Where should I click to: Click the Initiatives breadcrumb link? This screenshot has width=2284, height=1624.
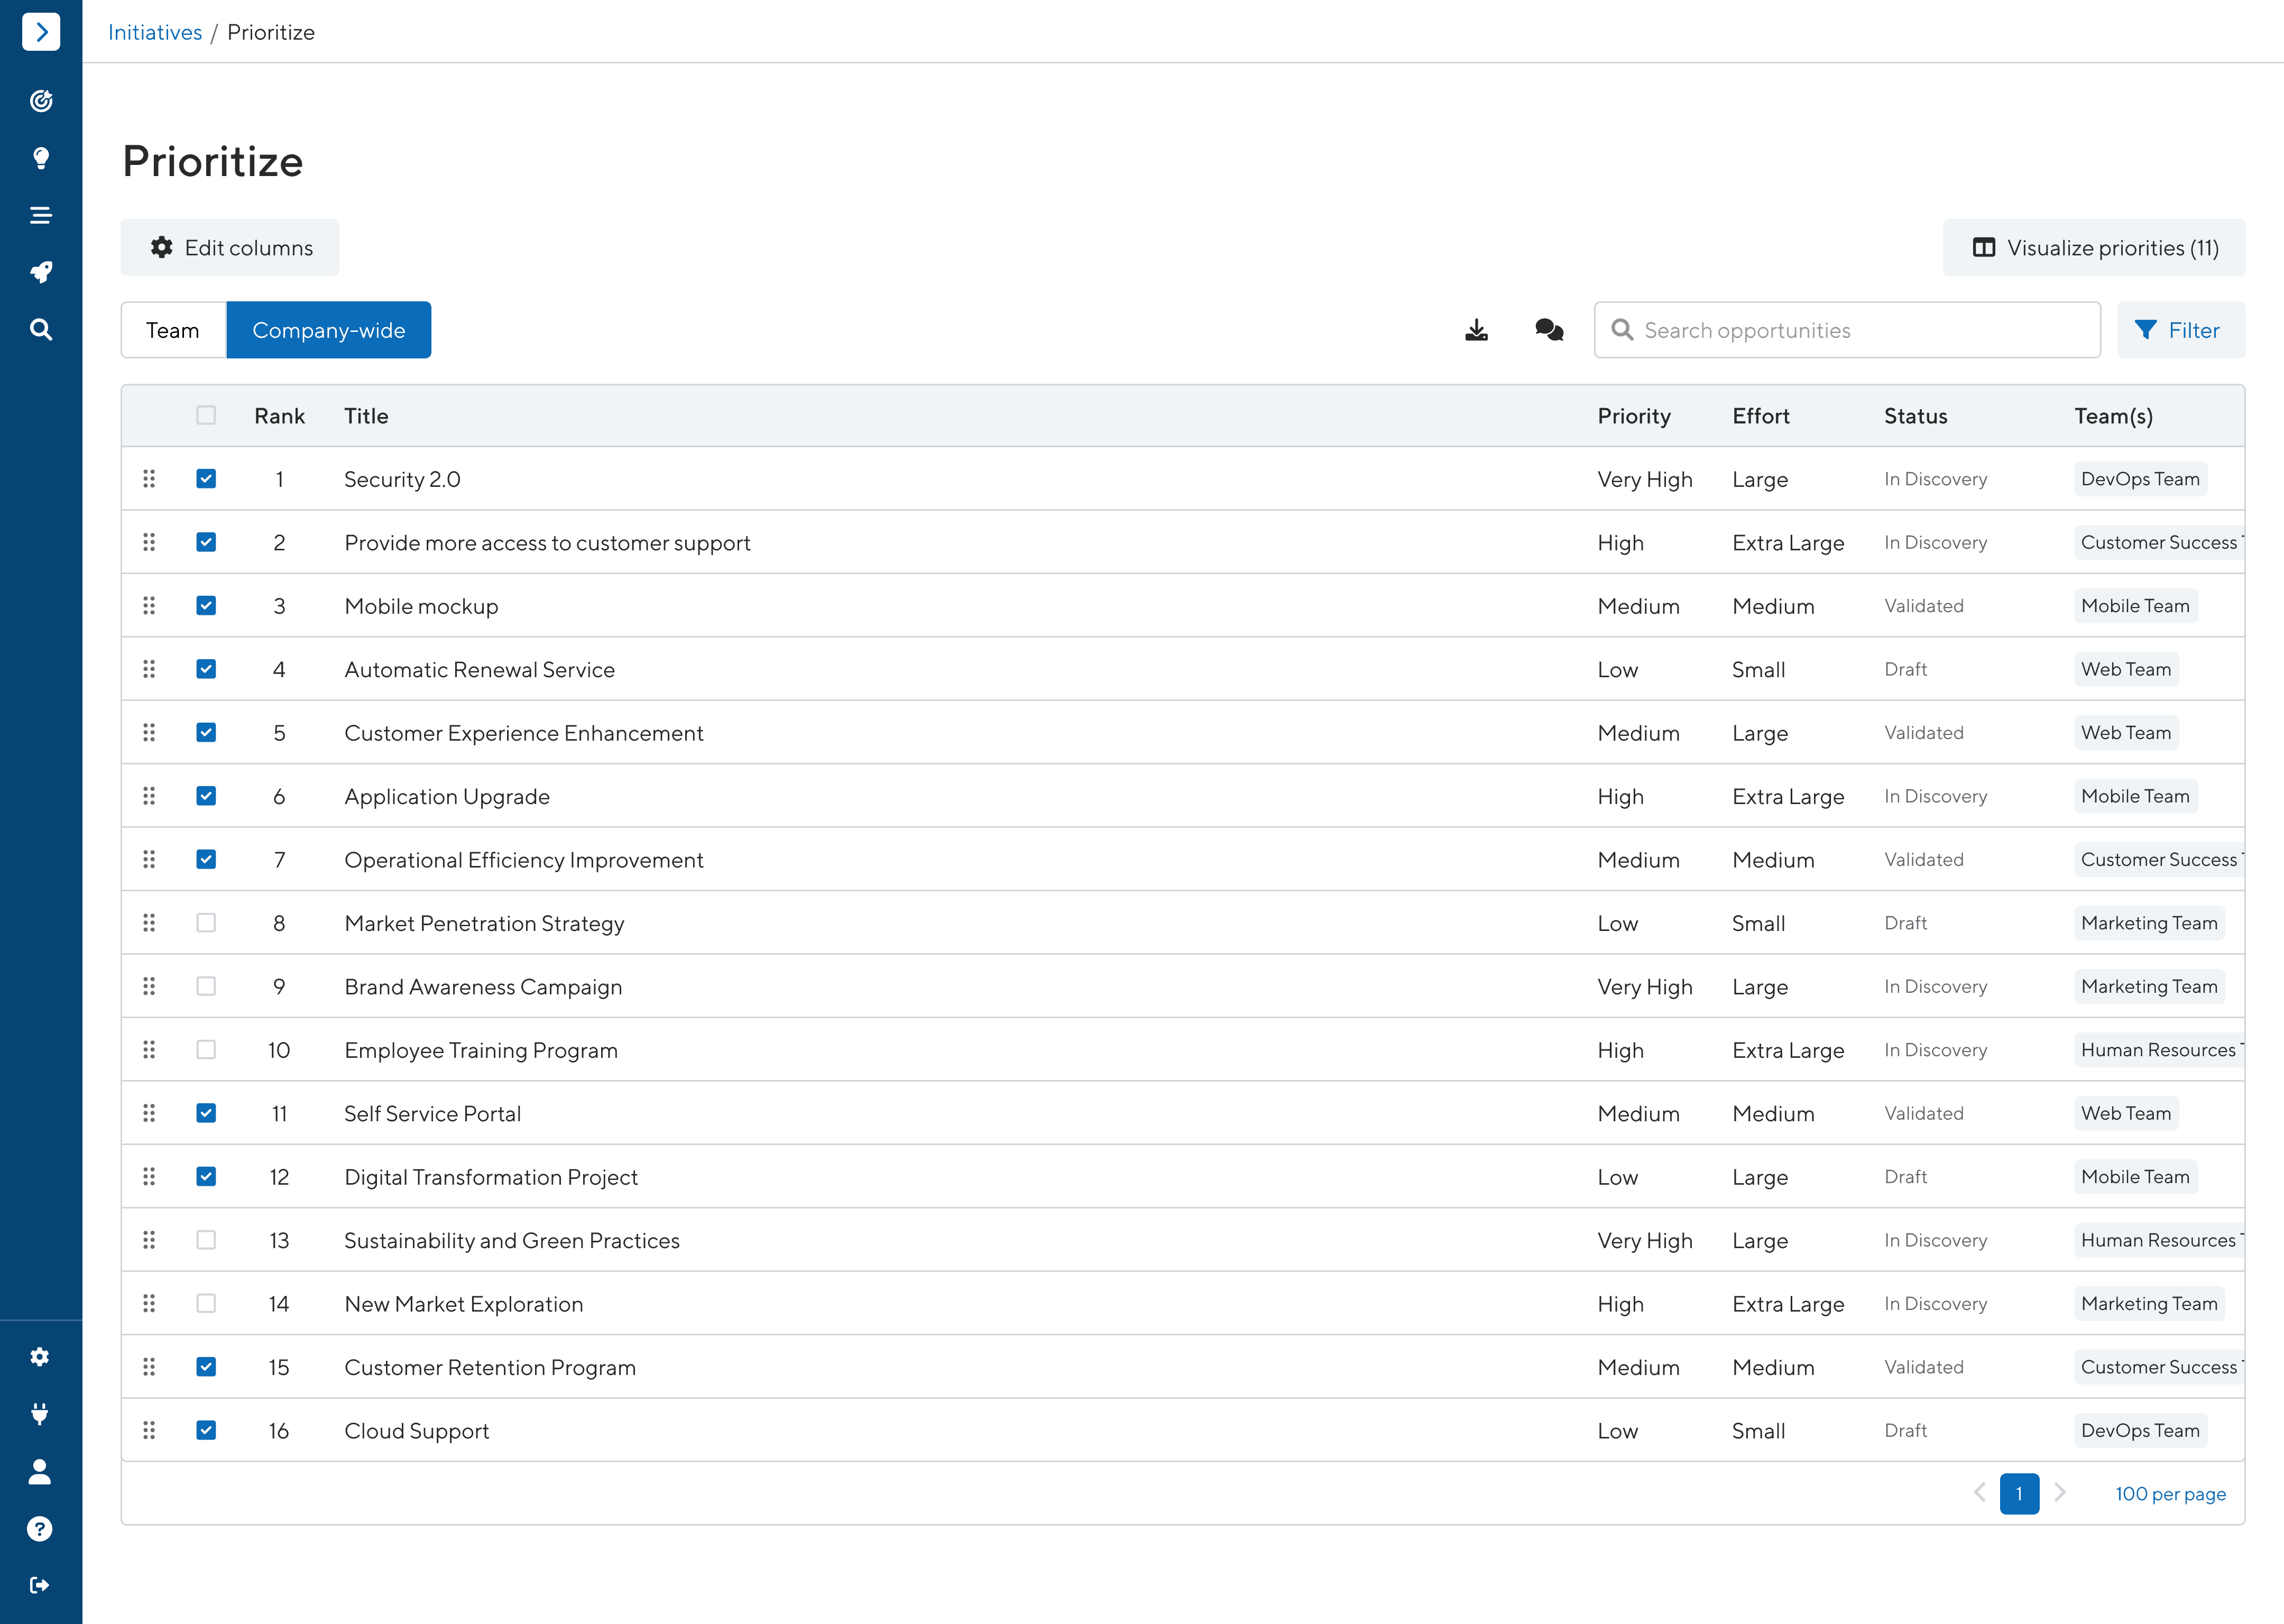pyautogui.click(x=155, y=32)
